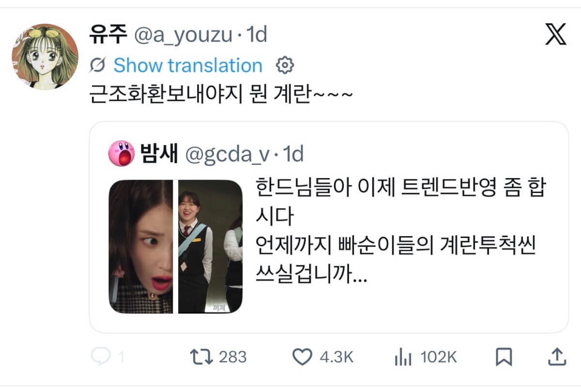This screenshot has width=581, height=387.
Task: Click the crossed-circle translation icon
Action: pyautogui.click(x=99, y=65)
